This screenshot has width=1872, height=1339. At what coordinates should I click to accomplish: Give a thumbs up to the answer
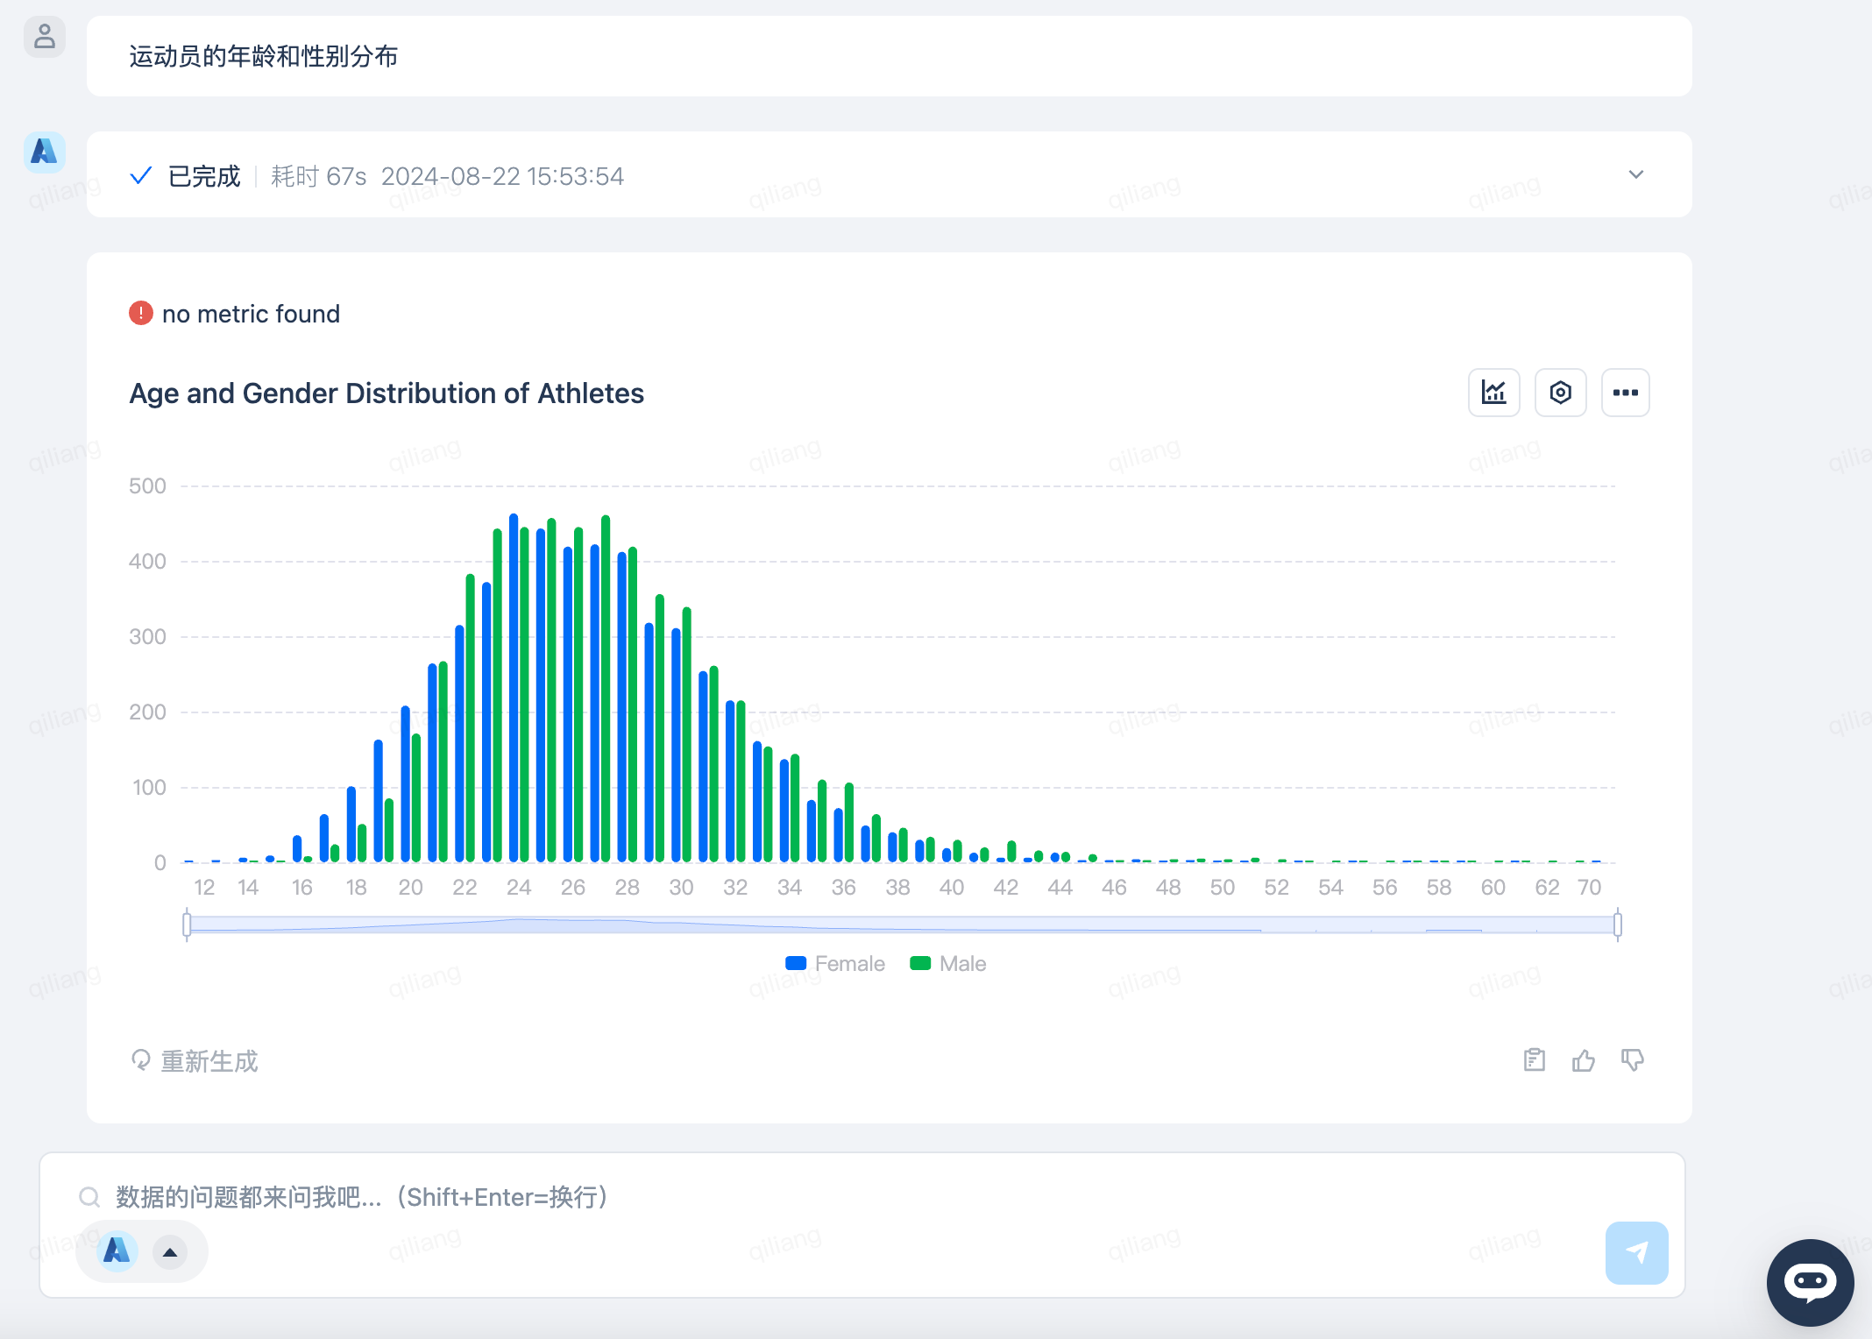coord(1583,1060)
